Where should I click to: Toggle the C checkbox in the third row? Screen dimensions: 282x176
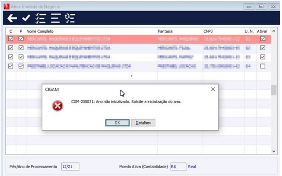click(11, 57)
